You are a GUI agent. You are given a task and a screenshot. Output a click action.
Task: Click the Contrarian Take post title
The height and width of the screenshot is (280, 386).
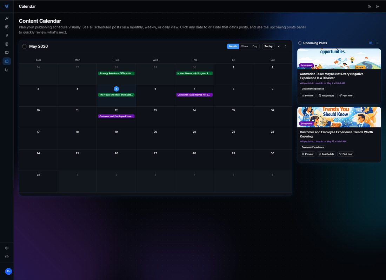tap(331, 76)
